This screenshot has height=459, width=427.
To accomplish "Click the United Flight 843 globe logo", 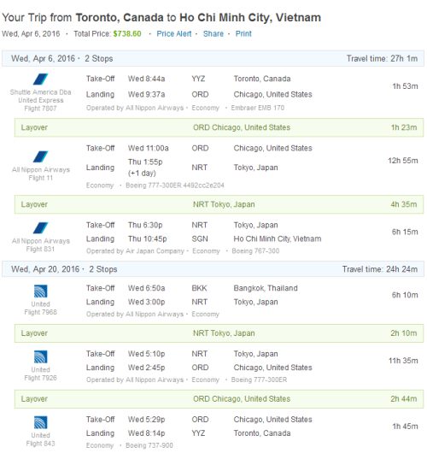I will [40, 422].
